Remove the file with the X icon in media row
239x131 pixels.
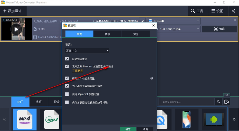235,20
